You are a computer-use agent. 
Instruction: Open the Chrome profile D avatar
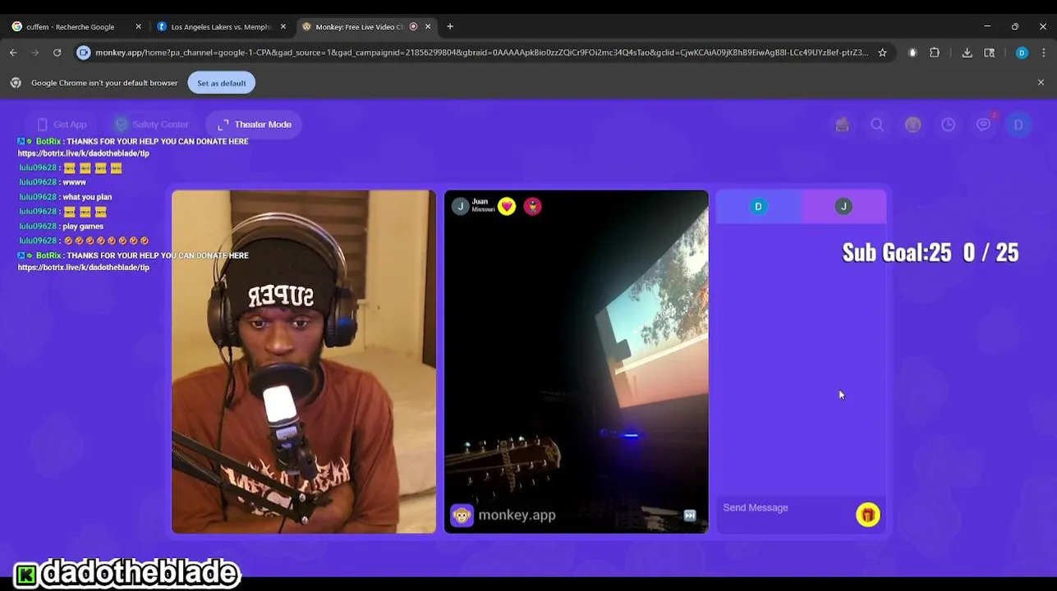click(1022, 53)
